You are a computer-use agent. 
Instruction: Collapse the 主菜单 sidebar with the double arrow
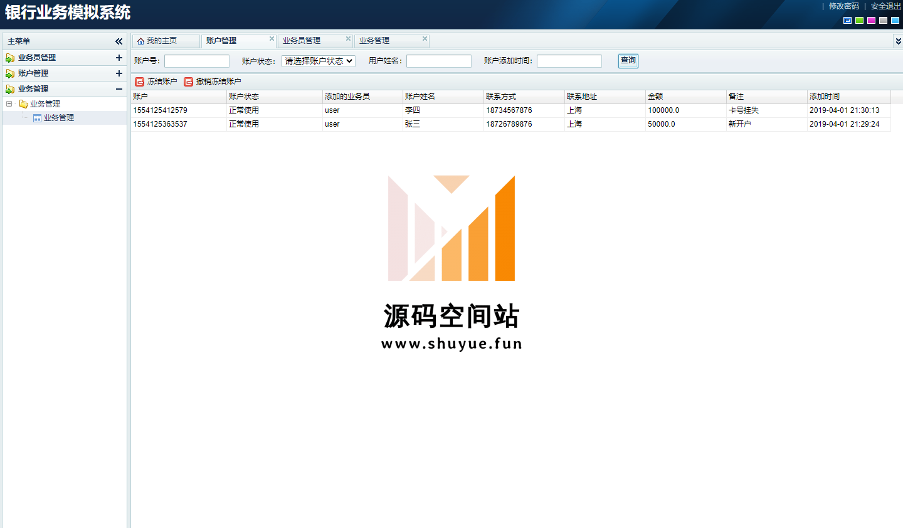point(119,41)
